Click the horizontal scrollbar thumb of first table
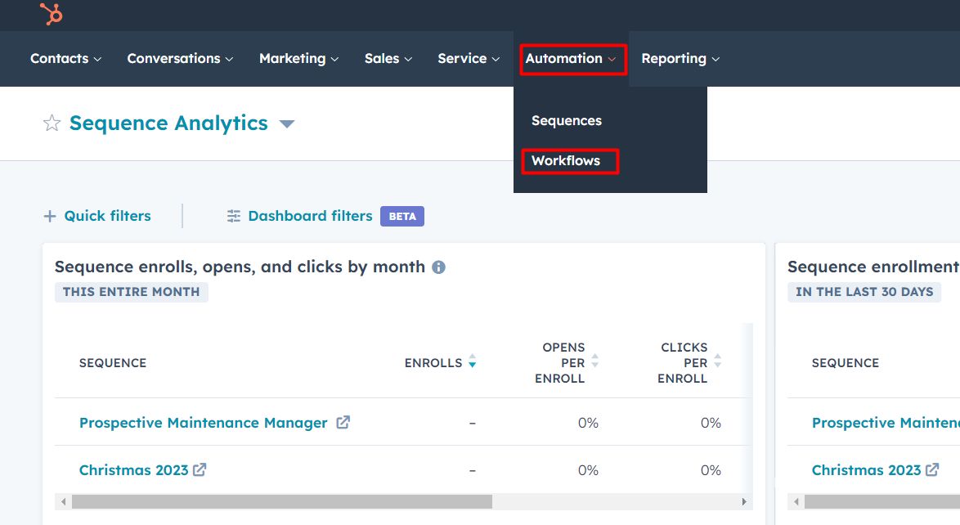 [281, 502]
